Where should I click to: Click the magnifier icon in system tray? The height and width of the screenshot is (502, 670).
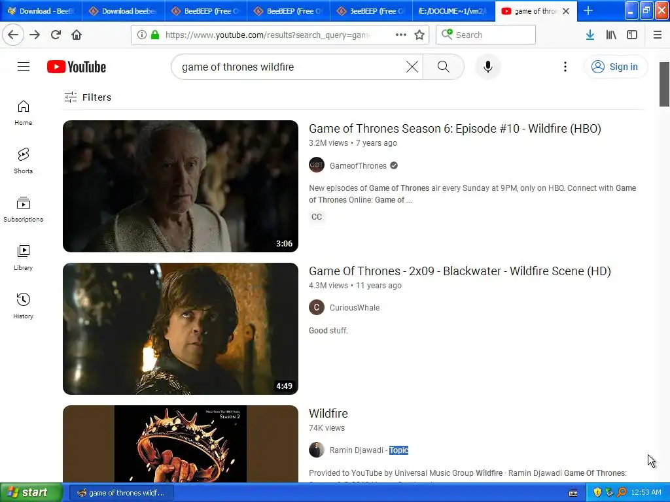622,493
